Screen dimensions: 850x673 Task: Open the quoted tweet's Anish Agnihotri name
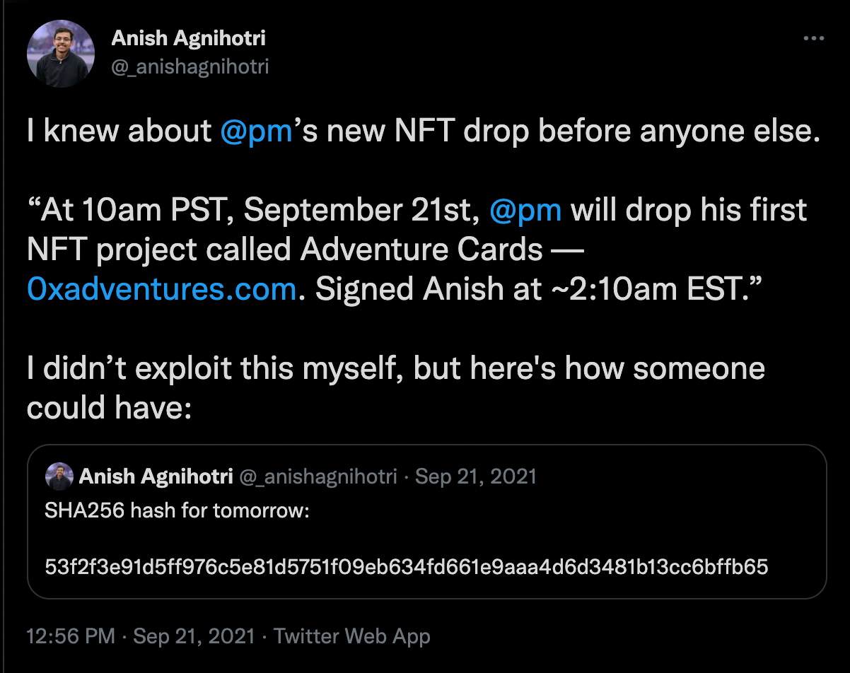click(x=156, y=477)
